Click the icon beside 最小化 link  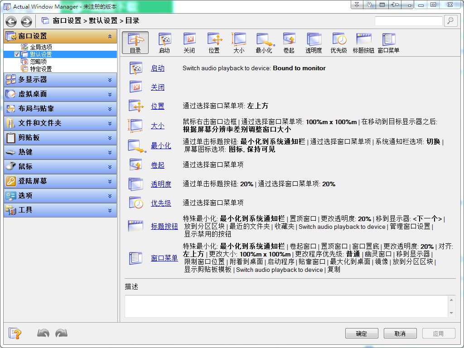137,146
